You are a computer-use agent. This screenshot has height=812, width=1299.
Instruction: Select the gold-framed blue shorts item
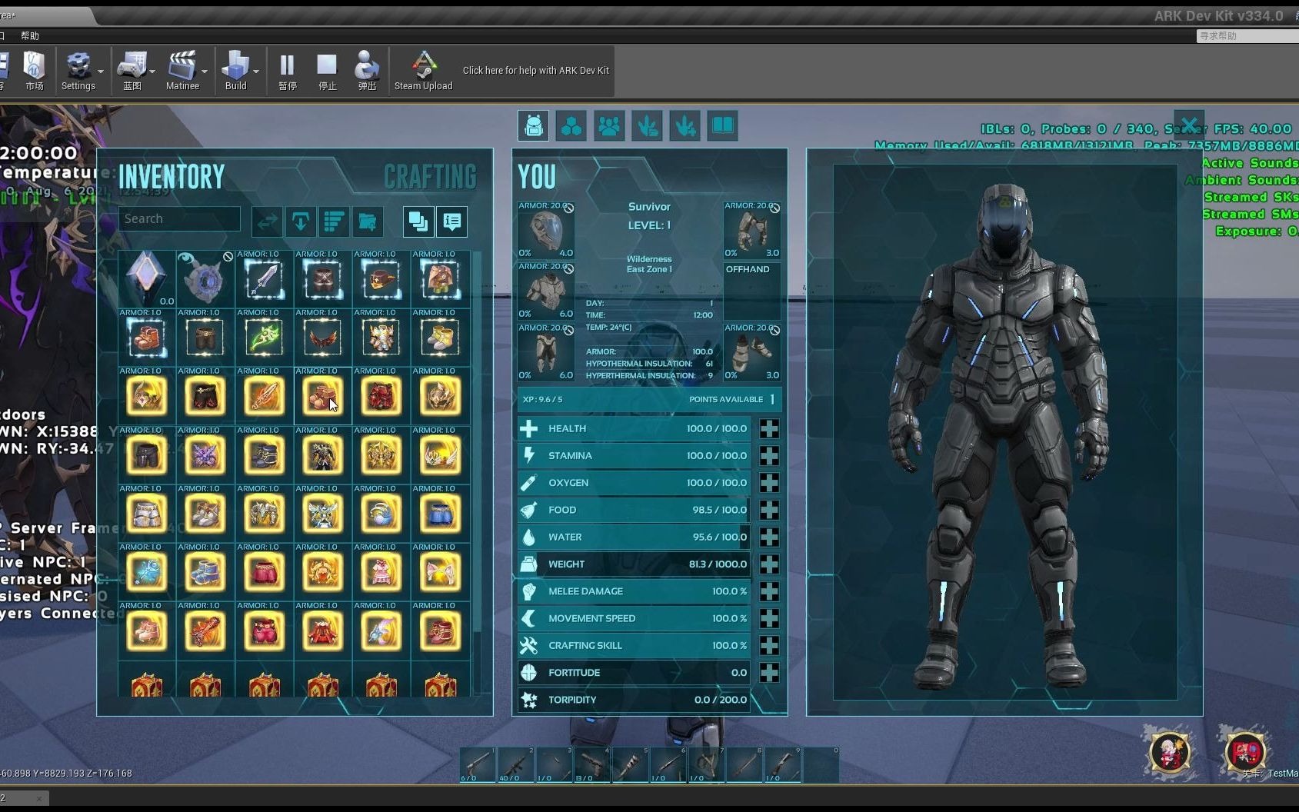440,513
